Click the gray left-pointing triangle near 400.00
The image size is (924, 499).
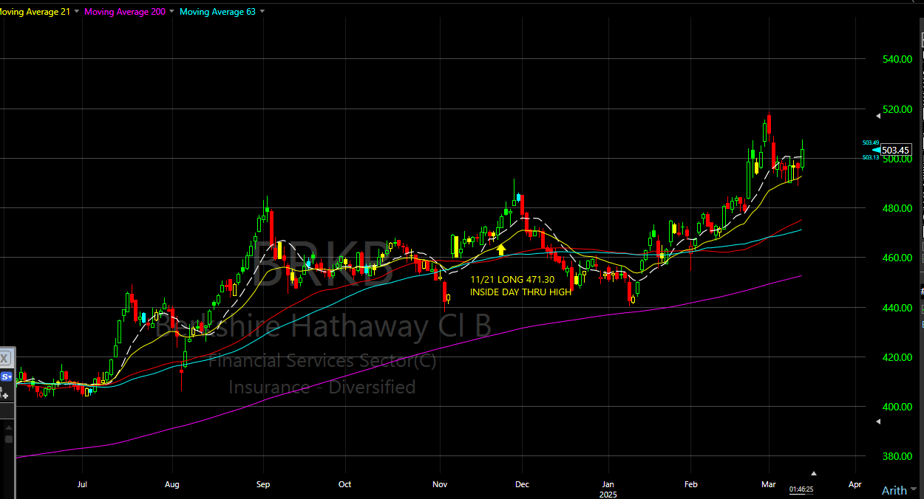pyautogui.click(x=878, y=421)
